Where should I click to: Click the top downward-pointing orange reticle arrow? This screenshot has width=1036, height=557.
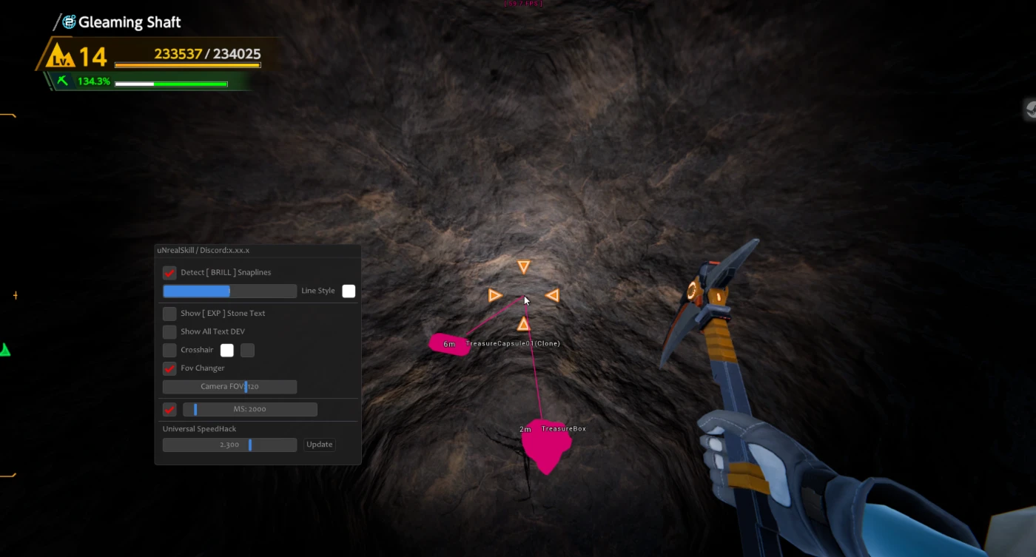[x=524, y=266]
